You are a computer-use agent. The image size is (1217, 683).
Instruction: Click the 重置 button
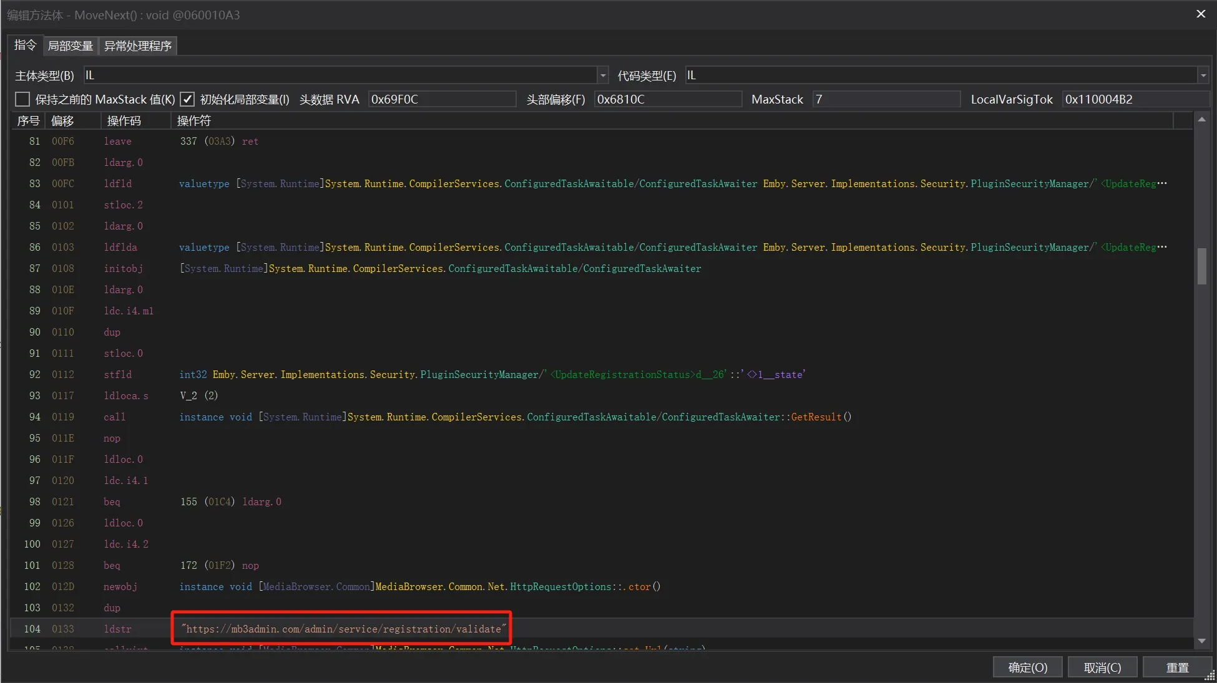pyautogui.click(x=1178, y=667)
